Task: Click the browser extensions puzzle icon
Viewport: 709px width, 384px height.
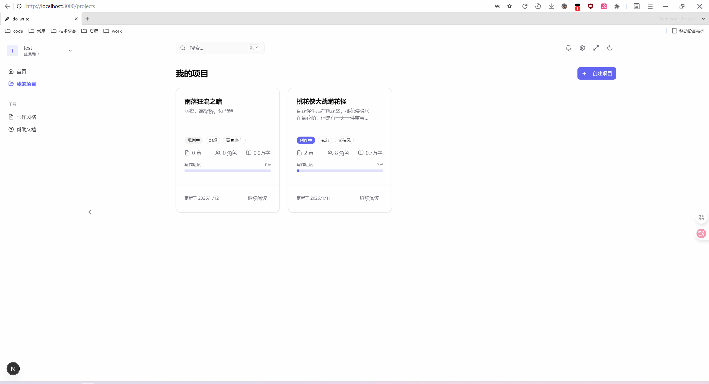Action: point(617,6)
